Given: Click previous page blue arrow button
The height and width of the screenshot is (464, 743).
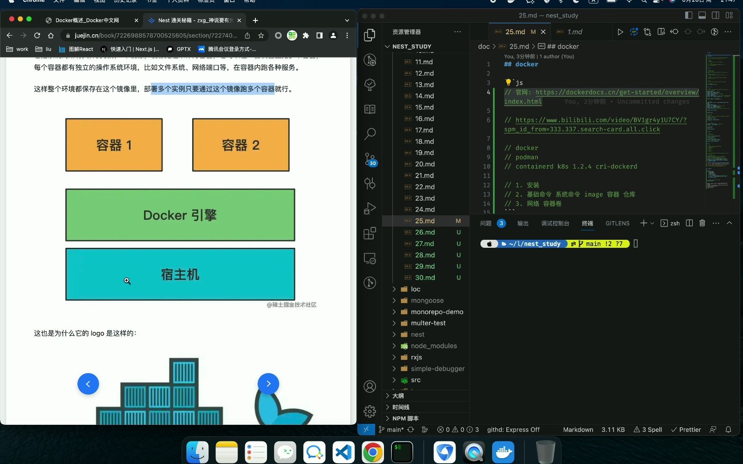Looking at the screenshot, I should (x=88, y=383).
